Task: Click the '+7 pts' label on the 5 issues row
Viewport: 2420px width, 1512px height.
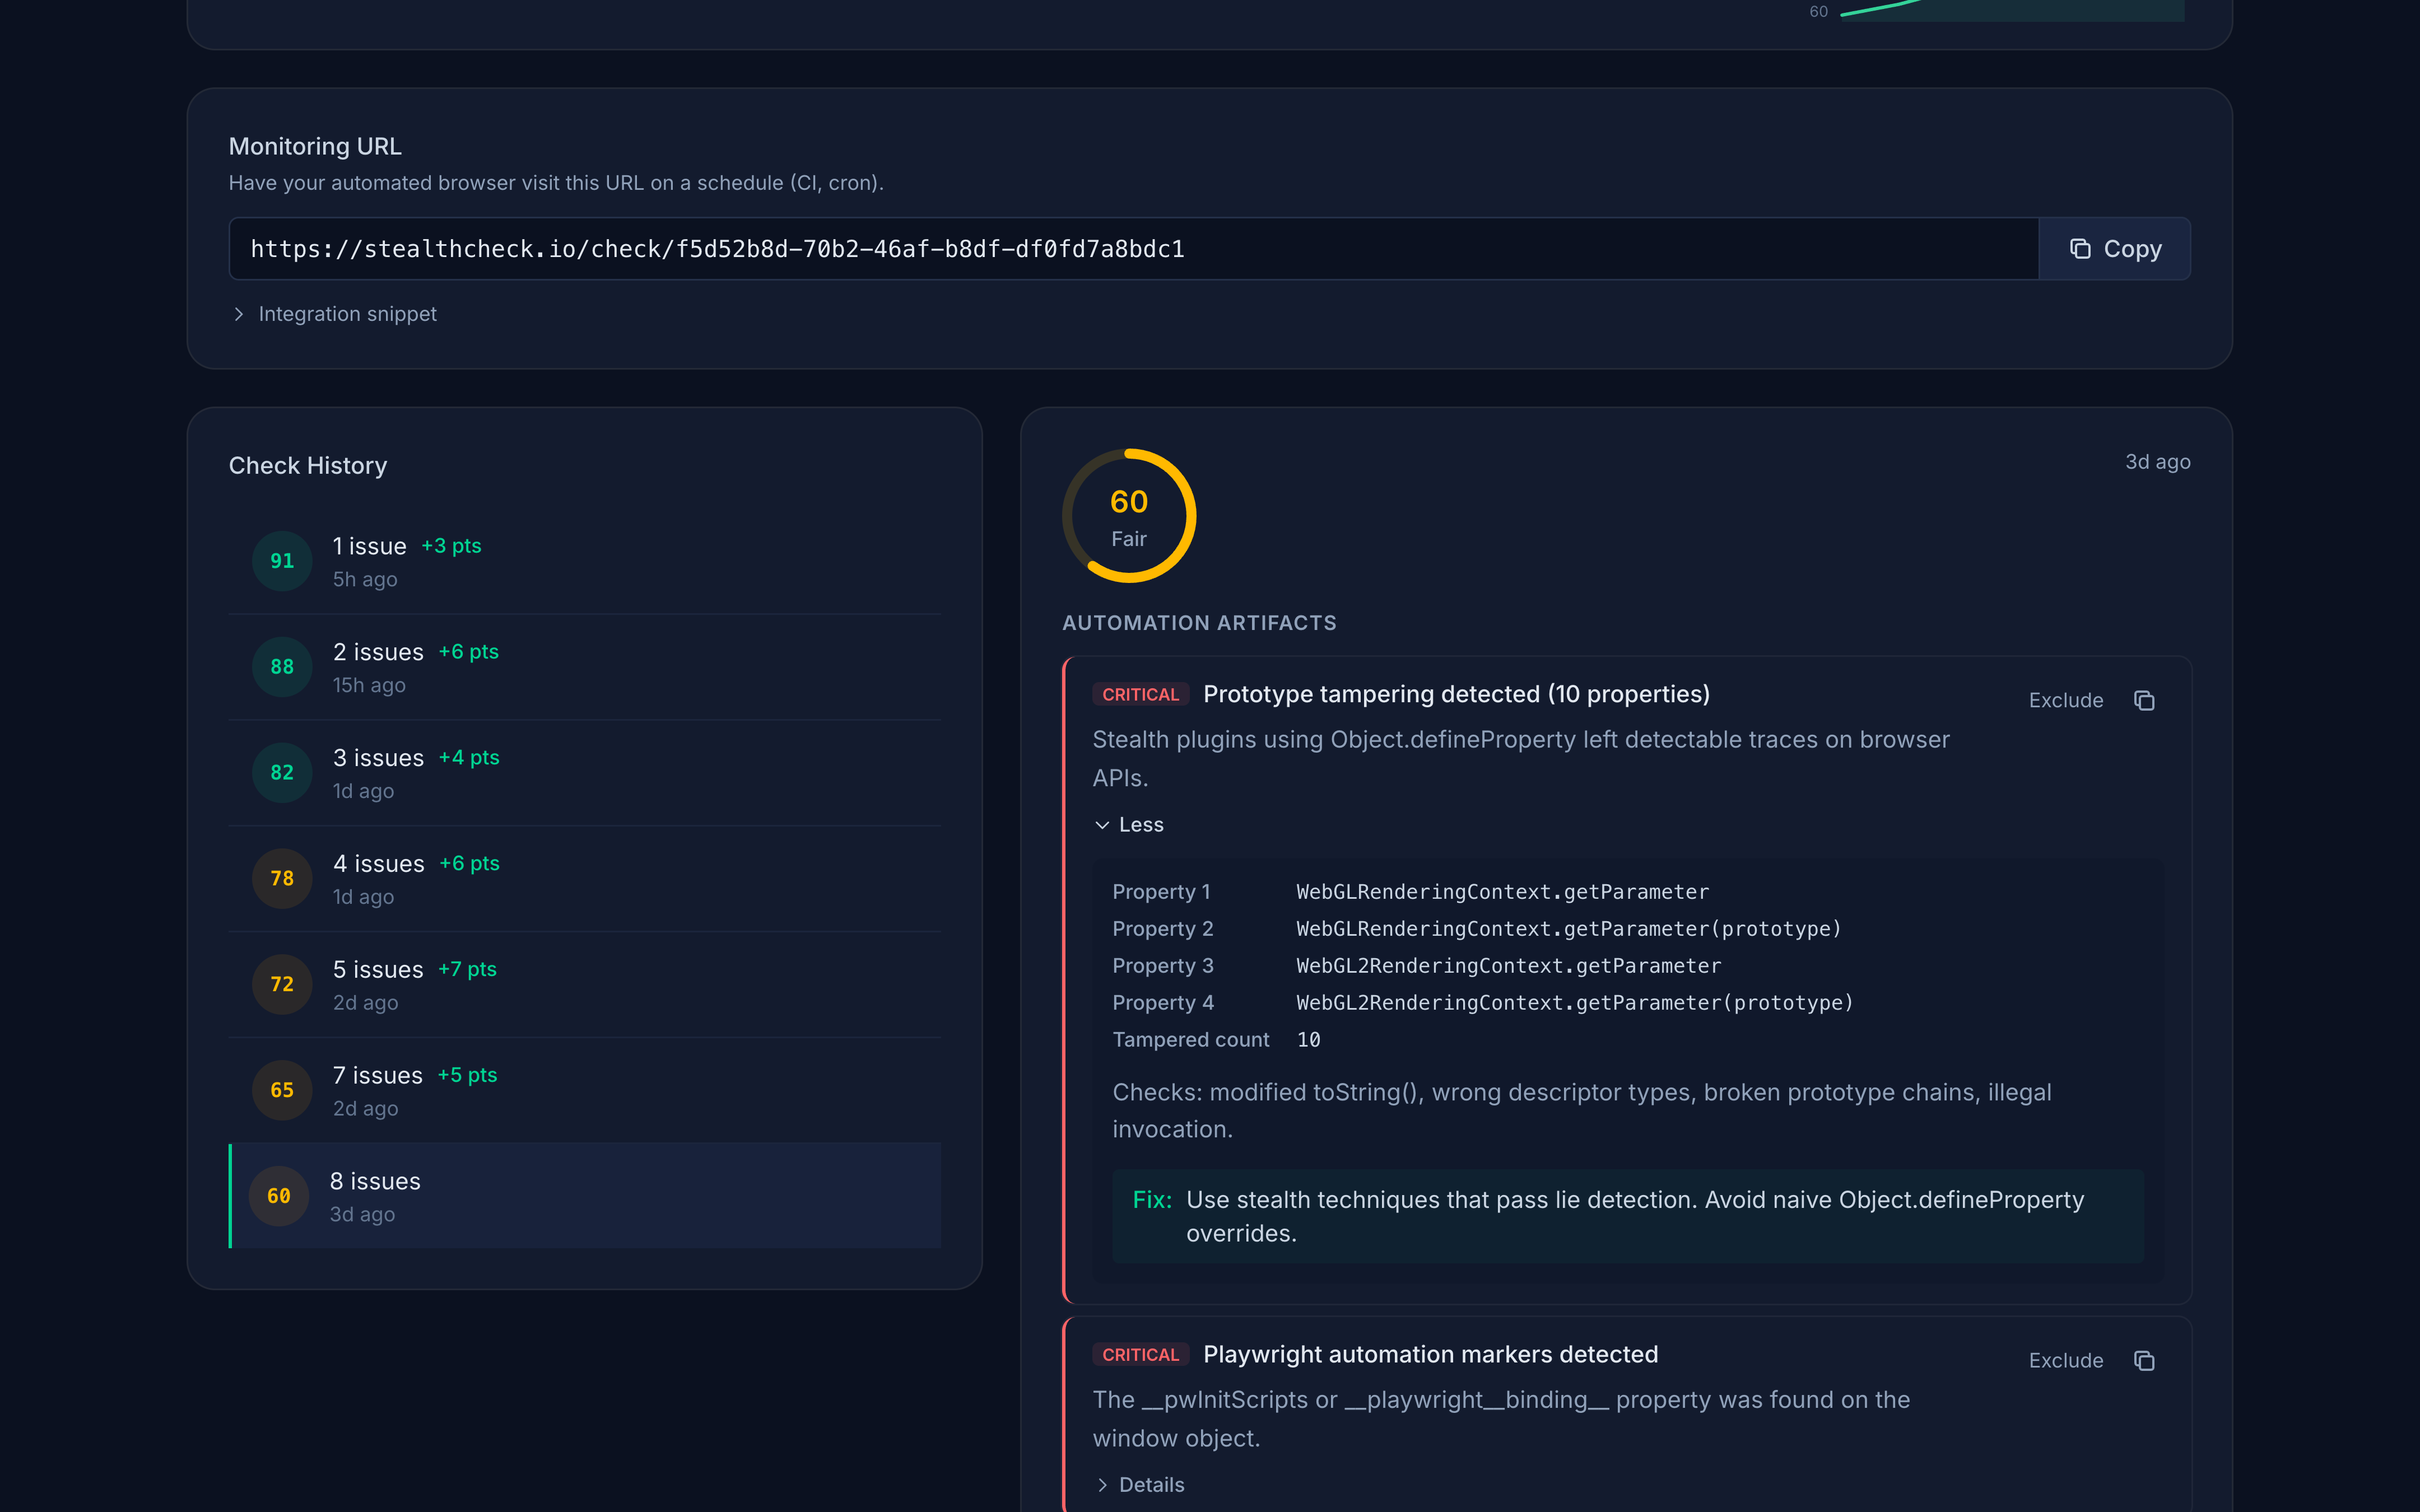Action: pos(467,969)
